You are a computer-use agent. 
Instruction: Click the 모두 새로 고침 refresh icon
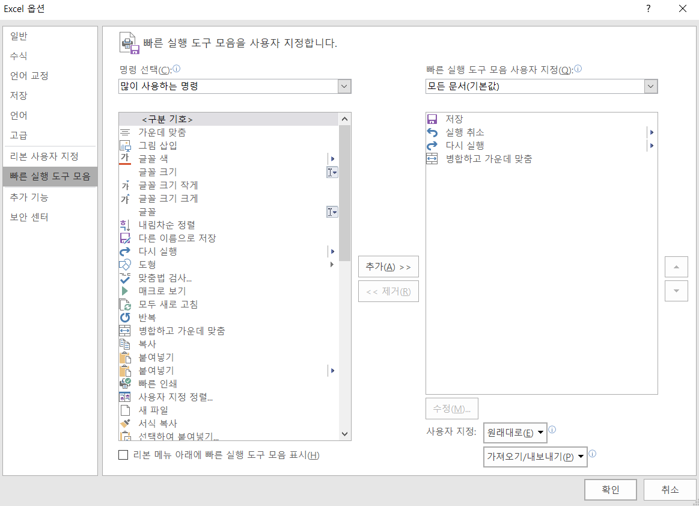click(x=125, y=304)
